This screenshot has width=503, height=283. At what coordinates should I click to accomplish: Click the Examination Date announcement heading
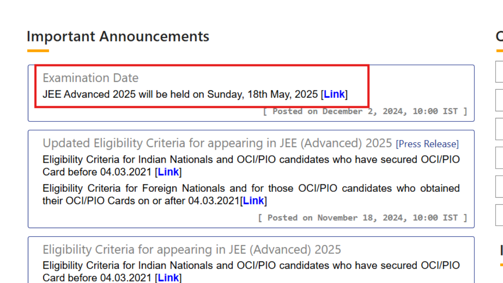90,77
